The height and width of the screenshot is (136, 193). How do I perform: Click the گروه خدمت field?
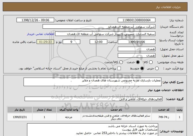pos(93,99)
